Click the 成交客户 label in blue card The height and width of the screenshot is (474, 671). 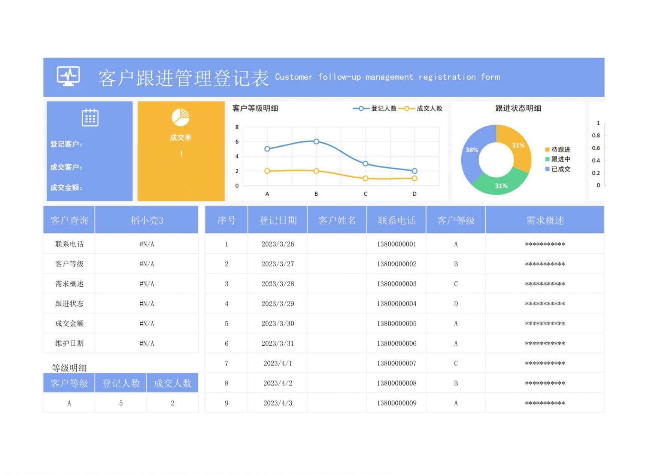(66, 167)
